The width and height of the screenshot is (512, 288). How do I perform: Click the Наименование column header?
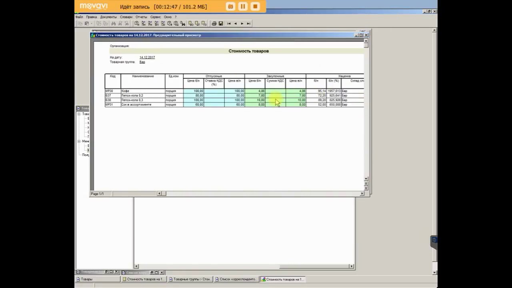coord(143,76)
